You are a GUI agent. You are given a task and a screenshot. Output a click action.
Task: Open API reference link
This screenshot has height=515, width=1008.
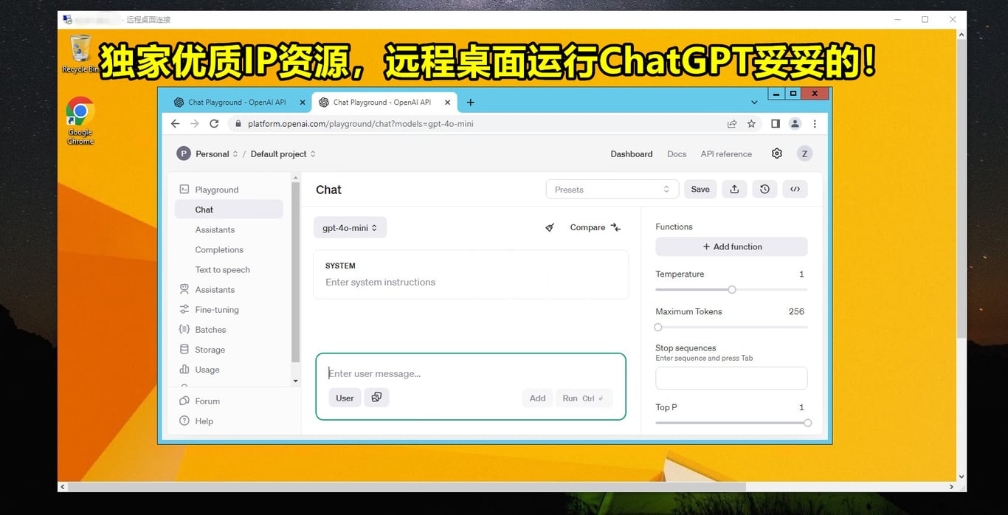[x=726, y=154]
